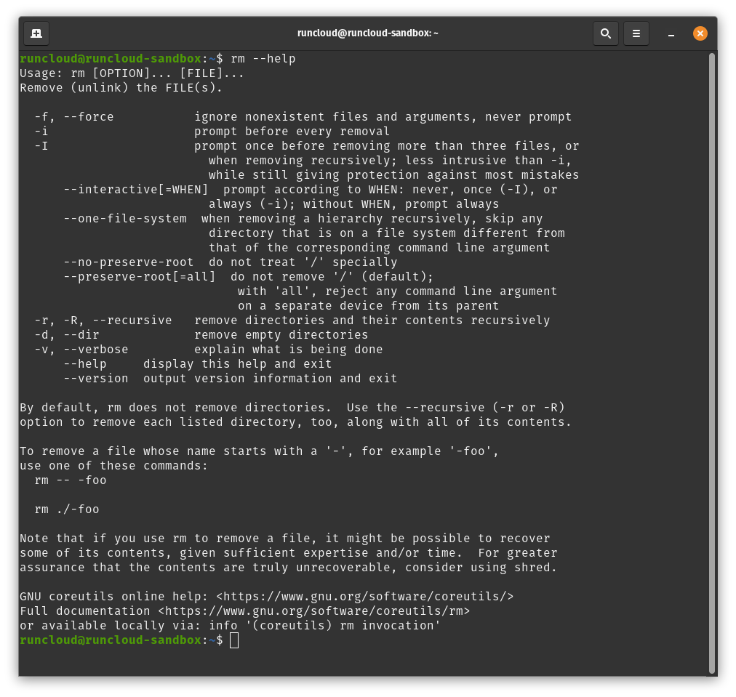Close the terminal window

pos(700,33)
